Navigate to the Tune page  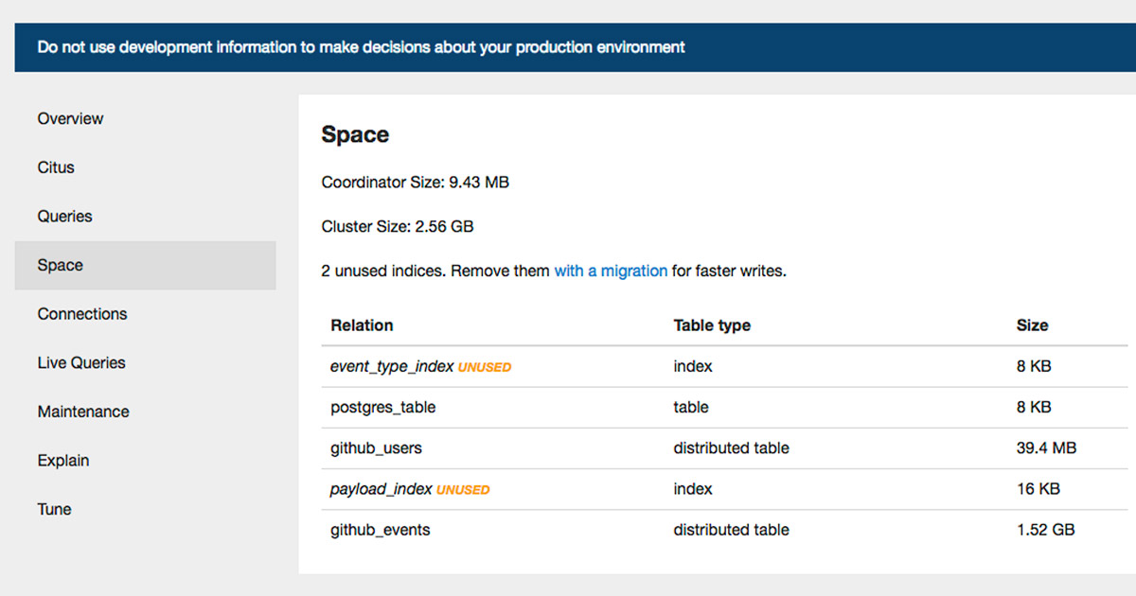point(54,509)
